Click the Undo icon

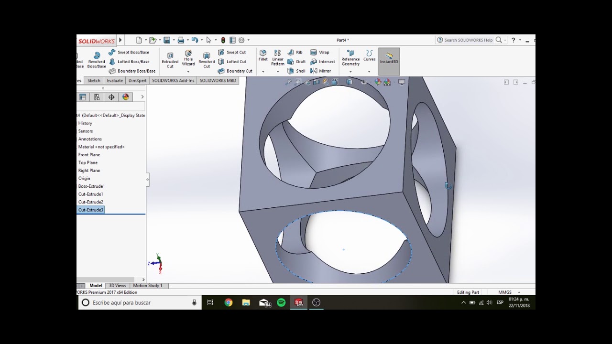[x=195, y=40]
